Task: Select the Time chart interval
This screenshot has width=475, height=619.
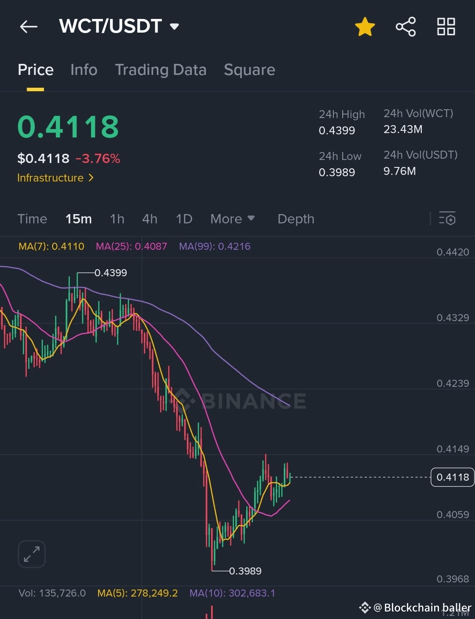Action: (32, 219)
